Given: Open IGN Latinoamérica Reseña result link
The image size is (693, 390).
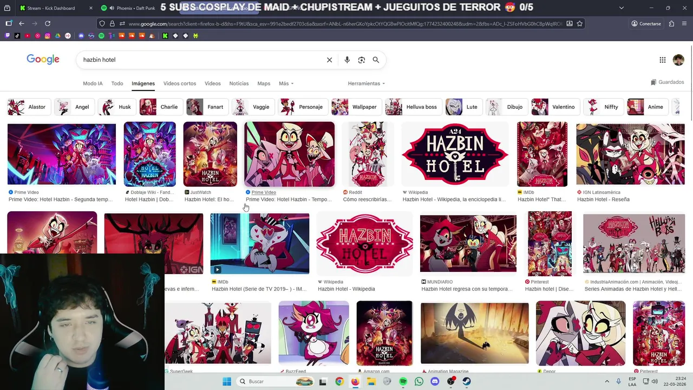Looking at the screenshot, I should 603,199.
